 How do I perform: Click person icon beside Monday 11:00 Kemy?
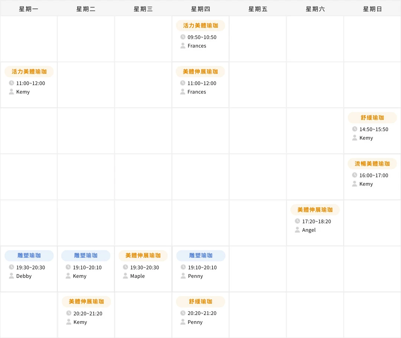click(x=12, y=92)
